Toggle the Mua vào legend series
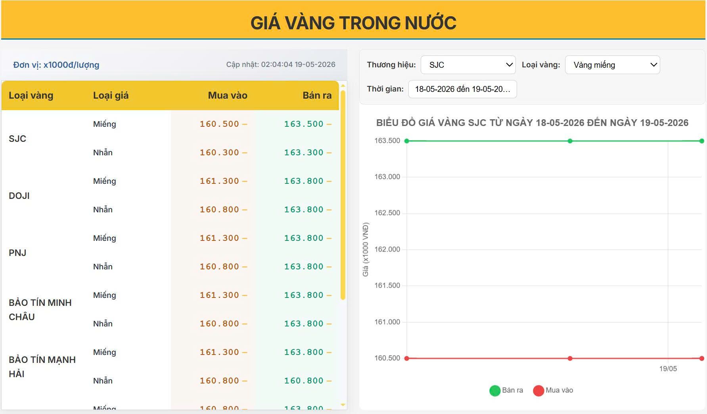Image resolution: width=707 pixels, height=414 pixels. point(553,391)
